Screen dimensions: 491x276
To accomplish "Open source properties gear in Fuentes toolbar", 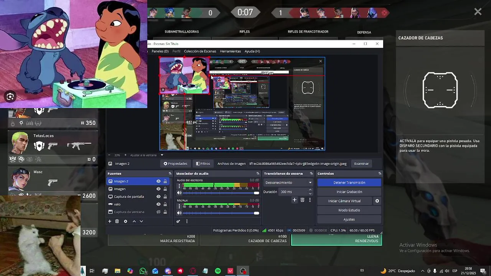I will (125, 221).
